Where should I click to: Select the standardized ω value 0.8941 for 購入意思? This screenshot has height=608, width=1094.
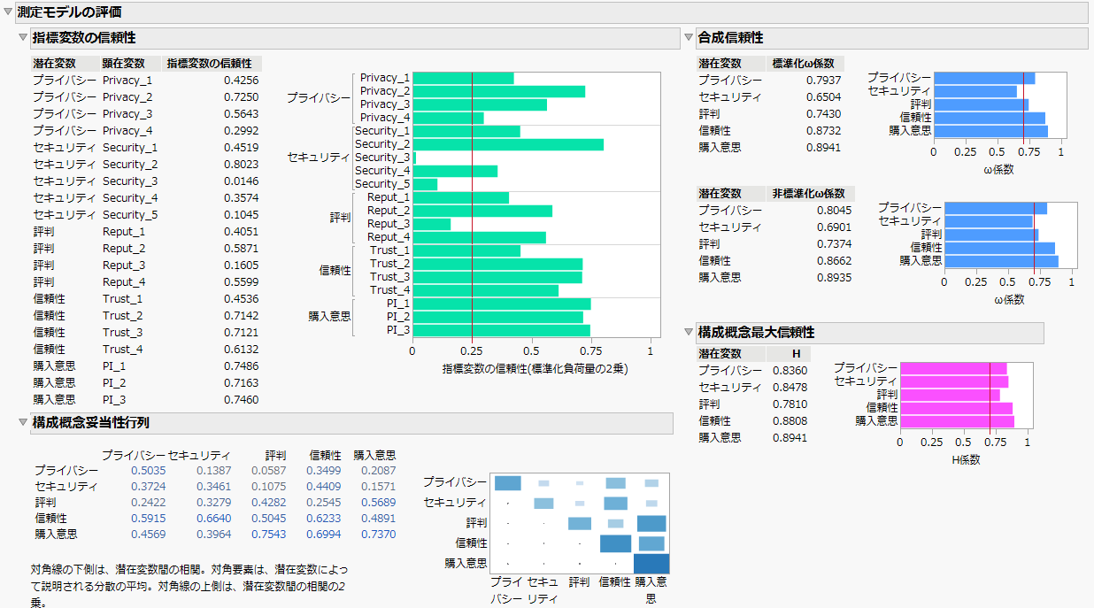[824, 148]
